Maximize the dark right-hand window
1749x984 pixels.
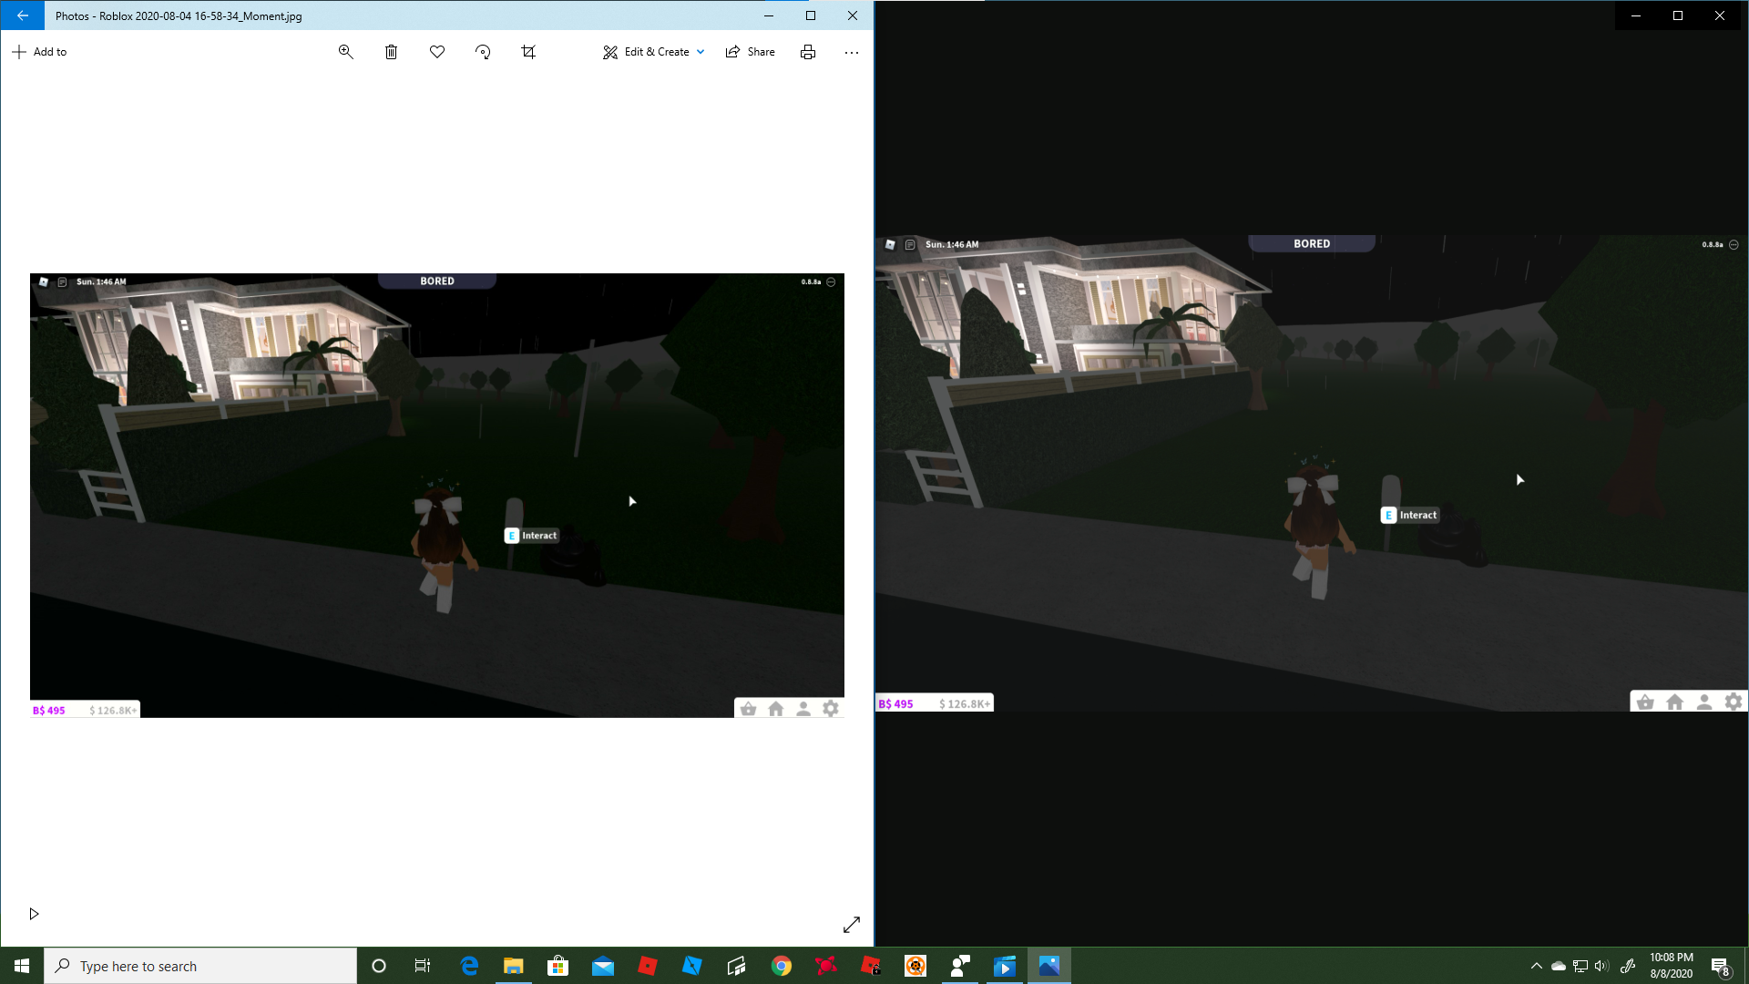(1678, 15)
